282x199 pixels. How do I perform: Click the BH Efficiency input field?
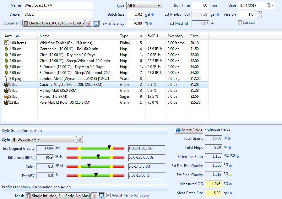point(135,24)
